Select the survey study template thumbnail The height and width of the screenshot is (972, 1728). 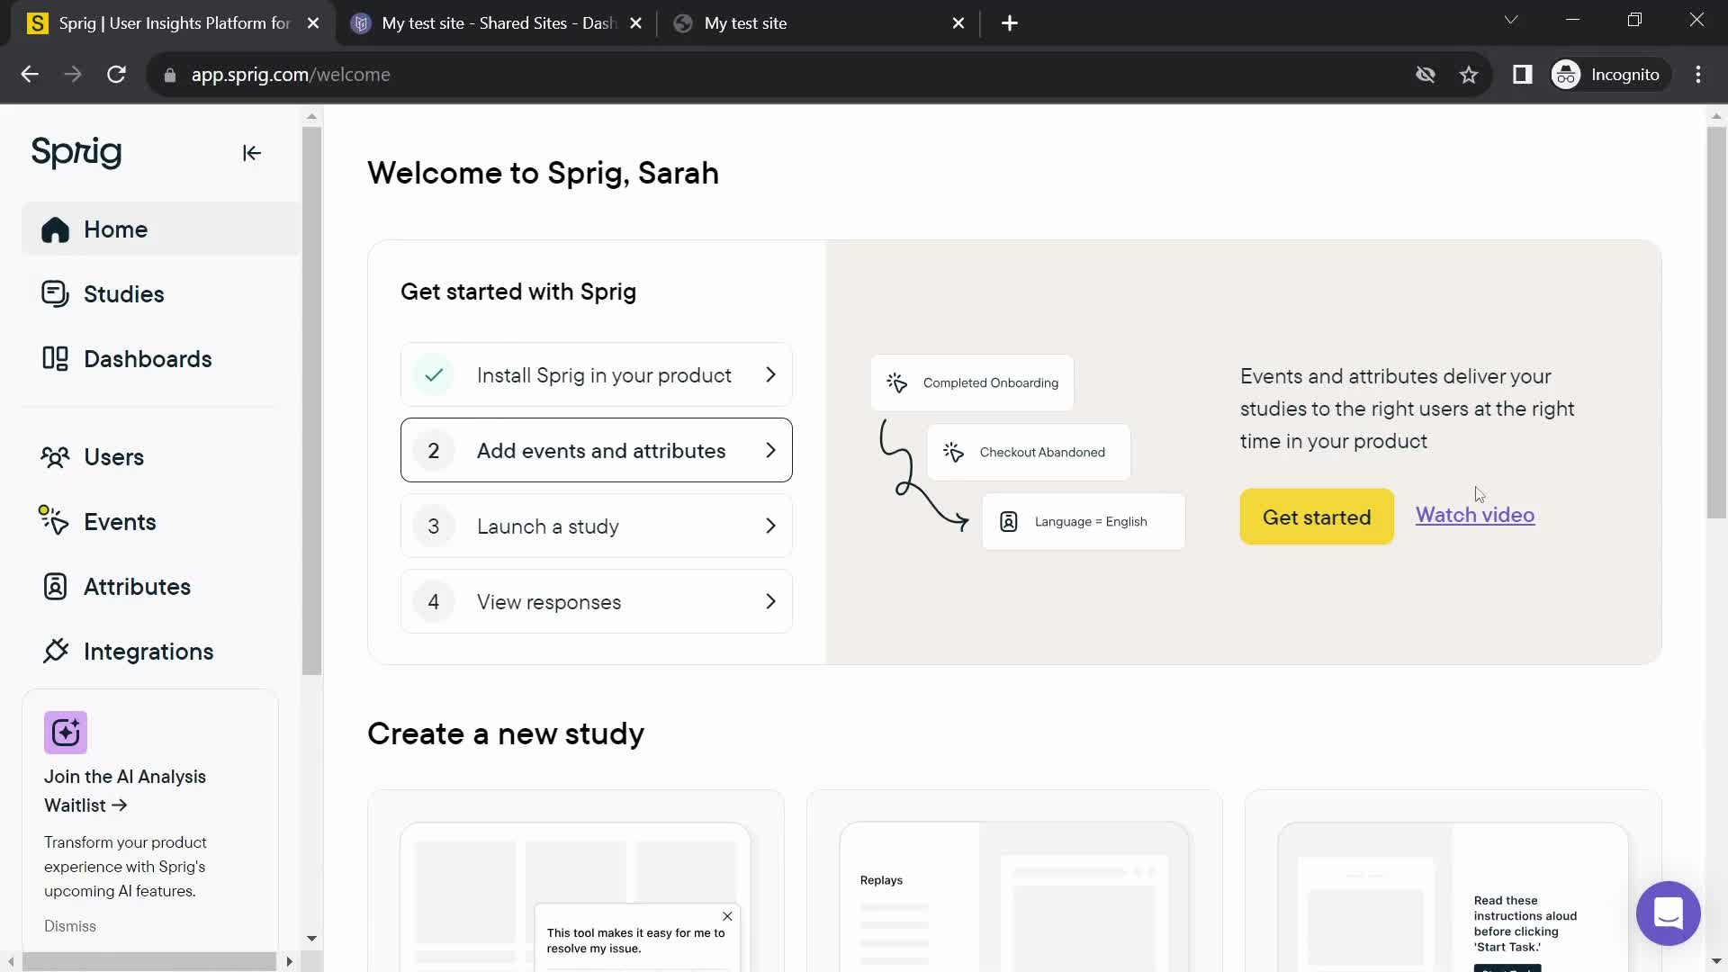[x=576, y=882]
